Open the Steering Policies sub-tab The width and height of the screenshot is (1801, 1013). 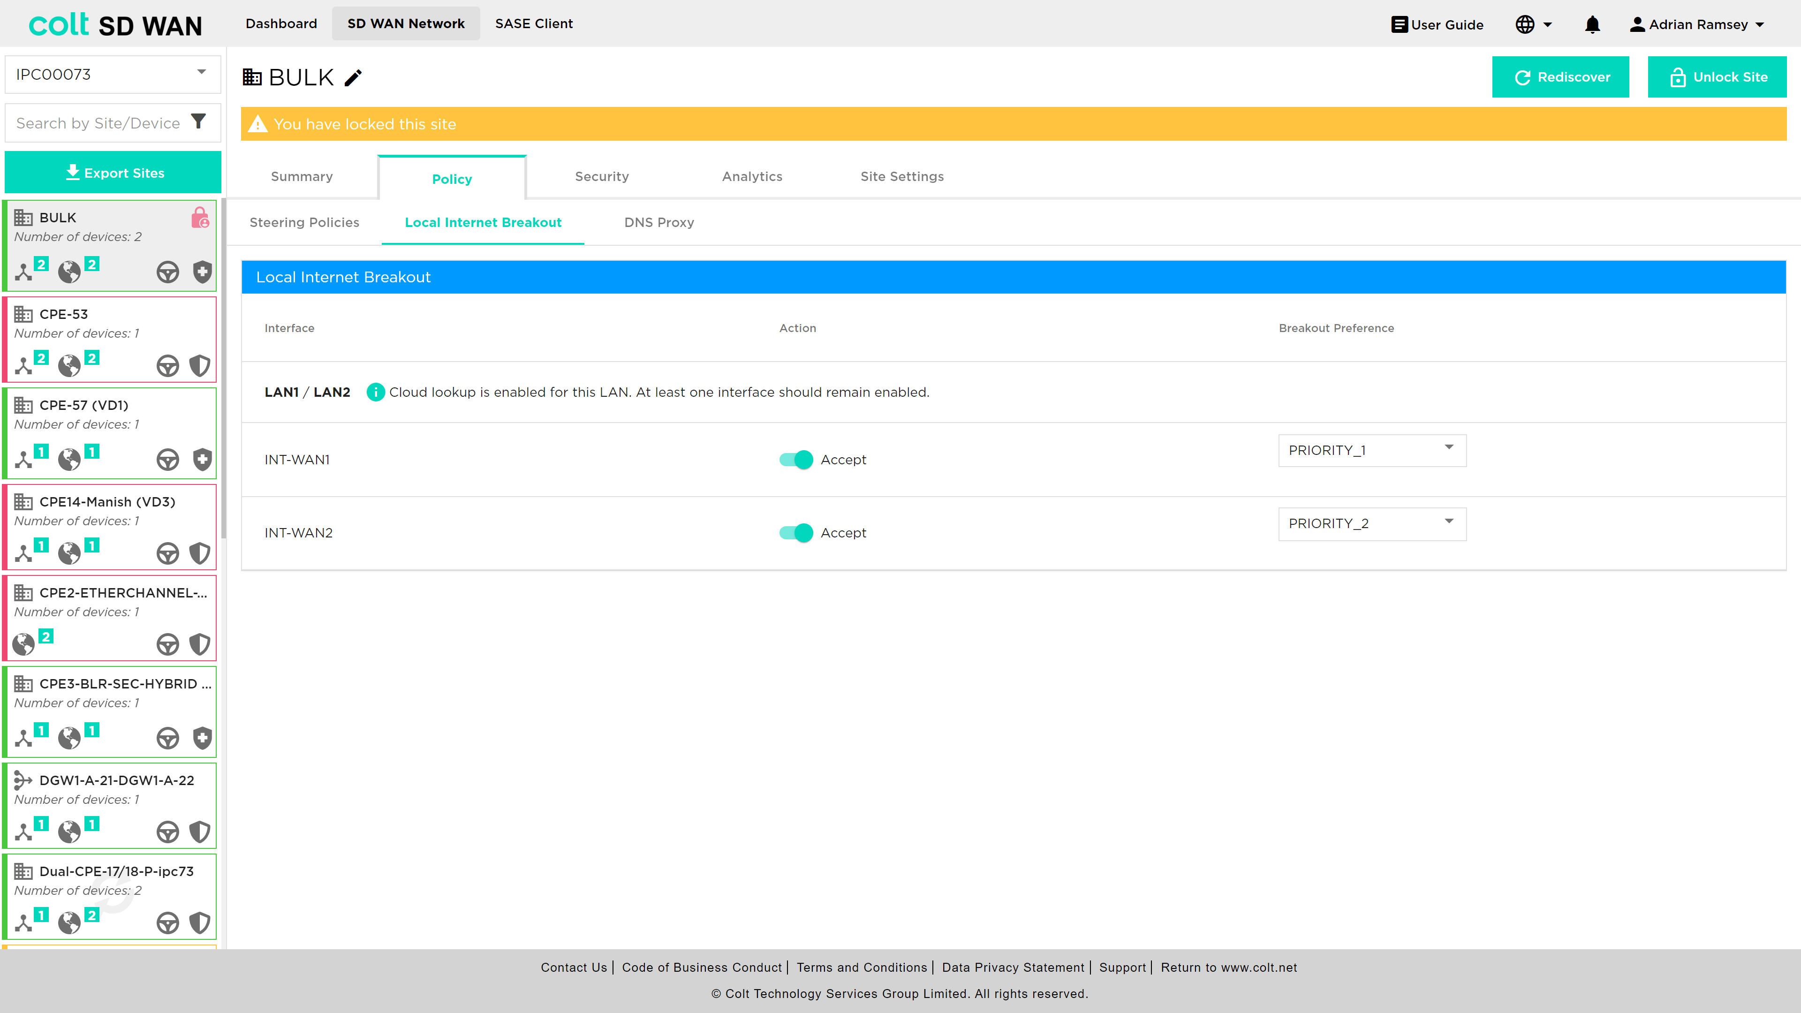click(304, 222)
